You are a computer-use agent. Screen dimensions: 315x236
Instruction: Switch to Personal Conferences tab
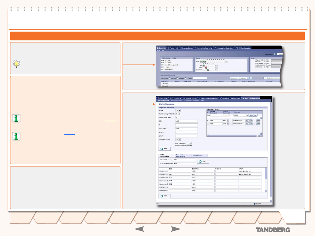(183, 156)
